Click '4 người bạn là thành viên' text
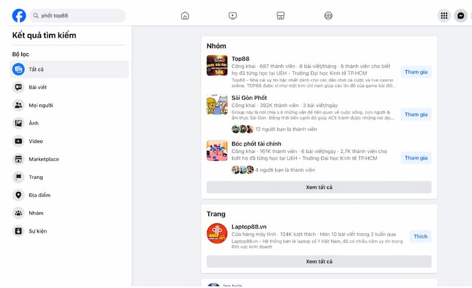This screenshot has width=472, height=288. [285, 170]
